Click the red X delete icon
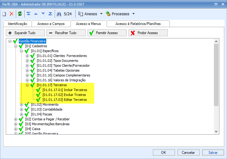The width and height of the screenshot is (227, 159). [12, 14]
